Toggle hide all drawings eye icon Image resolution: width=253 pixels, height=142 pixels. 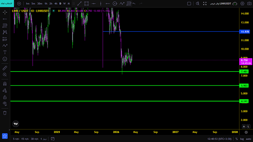[x=5, y=104]
